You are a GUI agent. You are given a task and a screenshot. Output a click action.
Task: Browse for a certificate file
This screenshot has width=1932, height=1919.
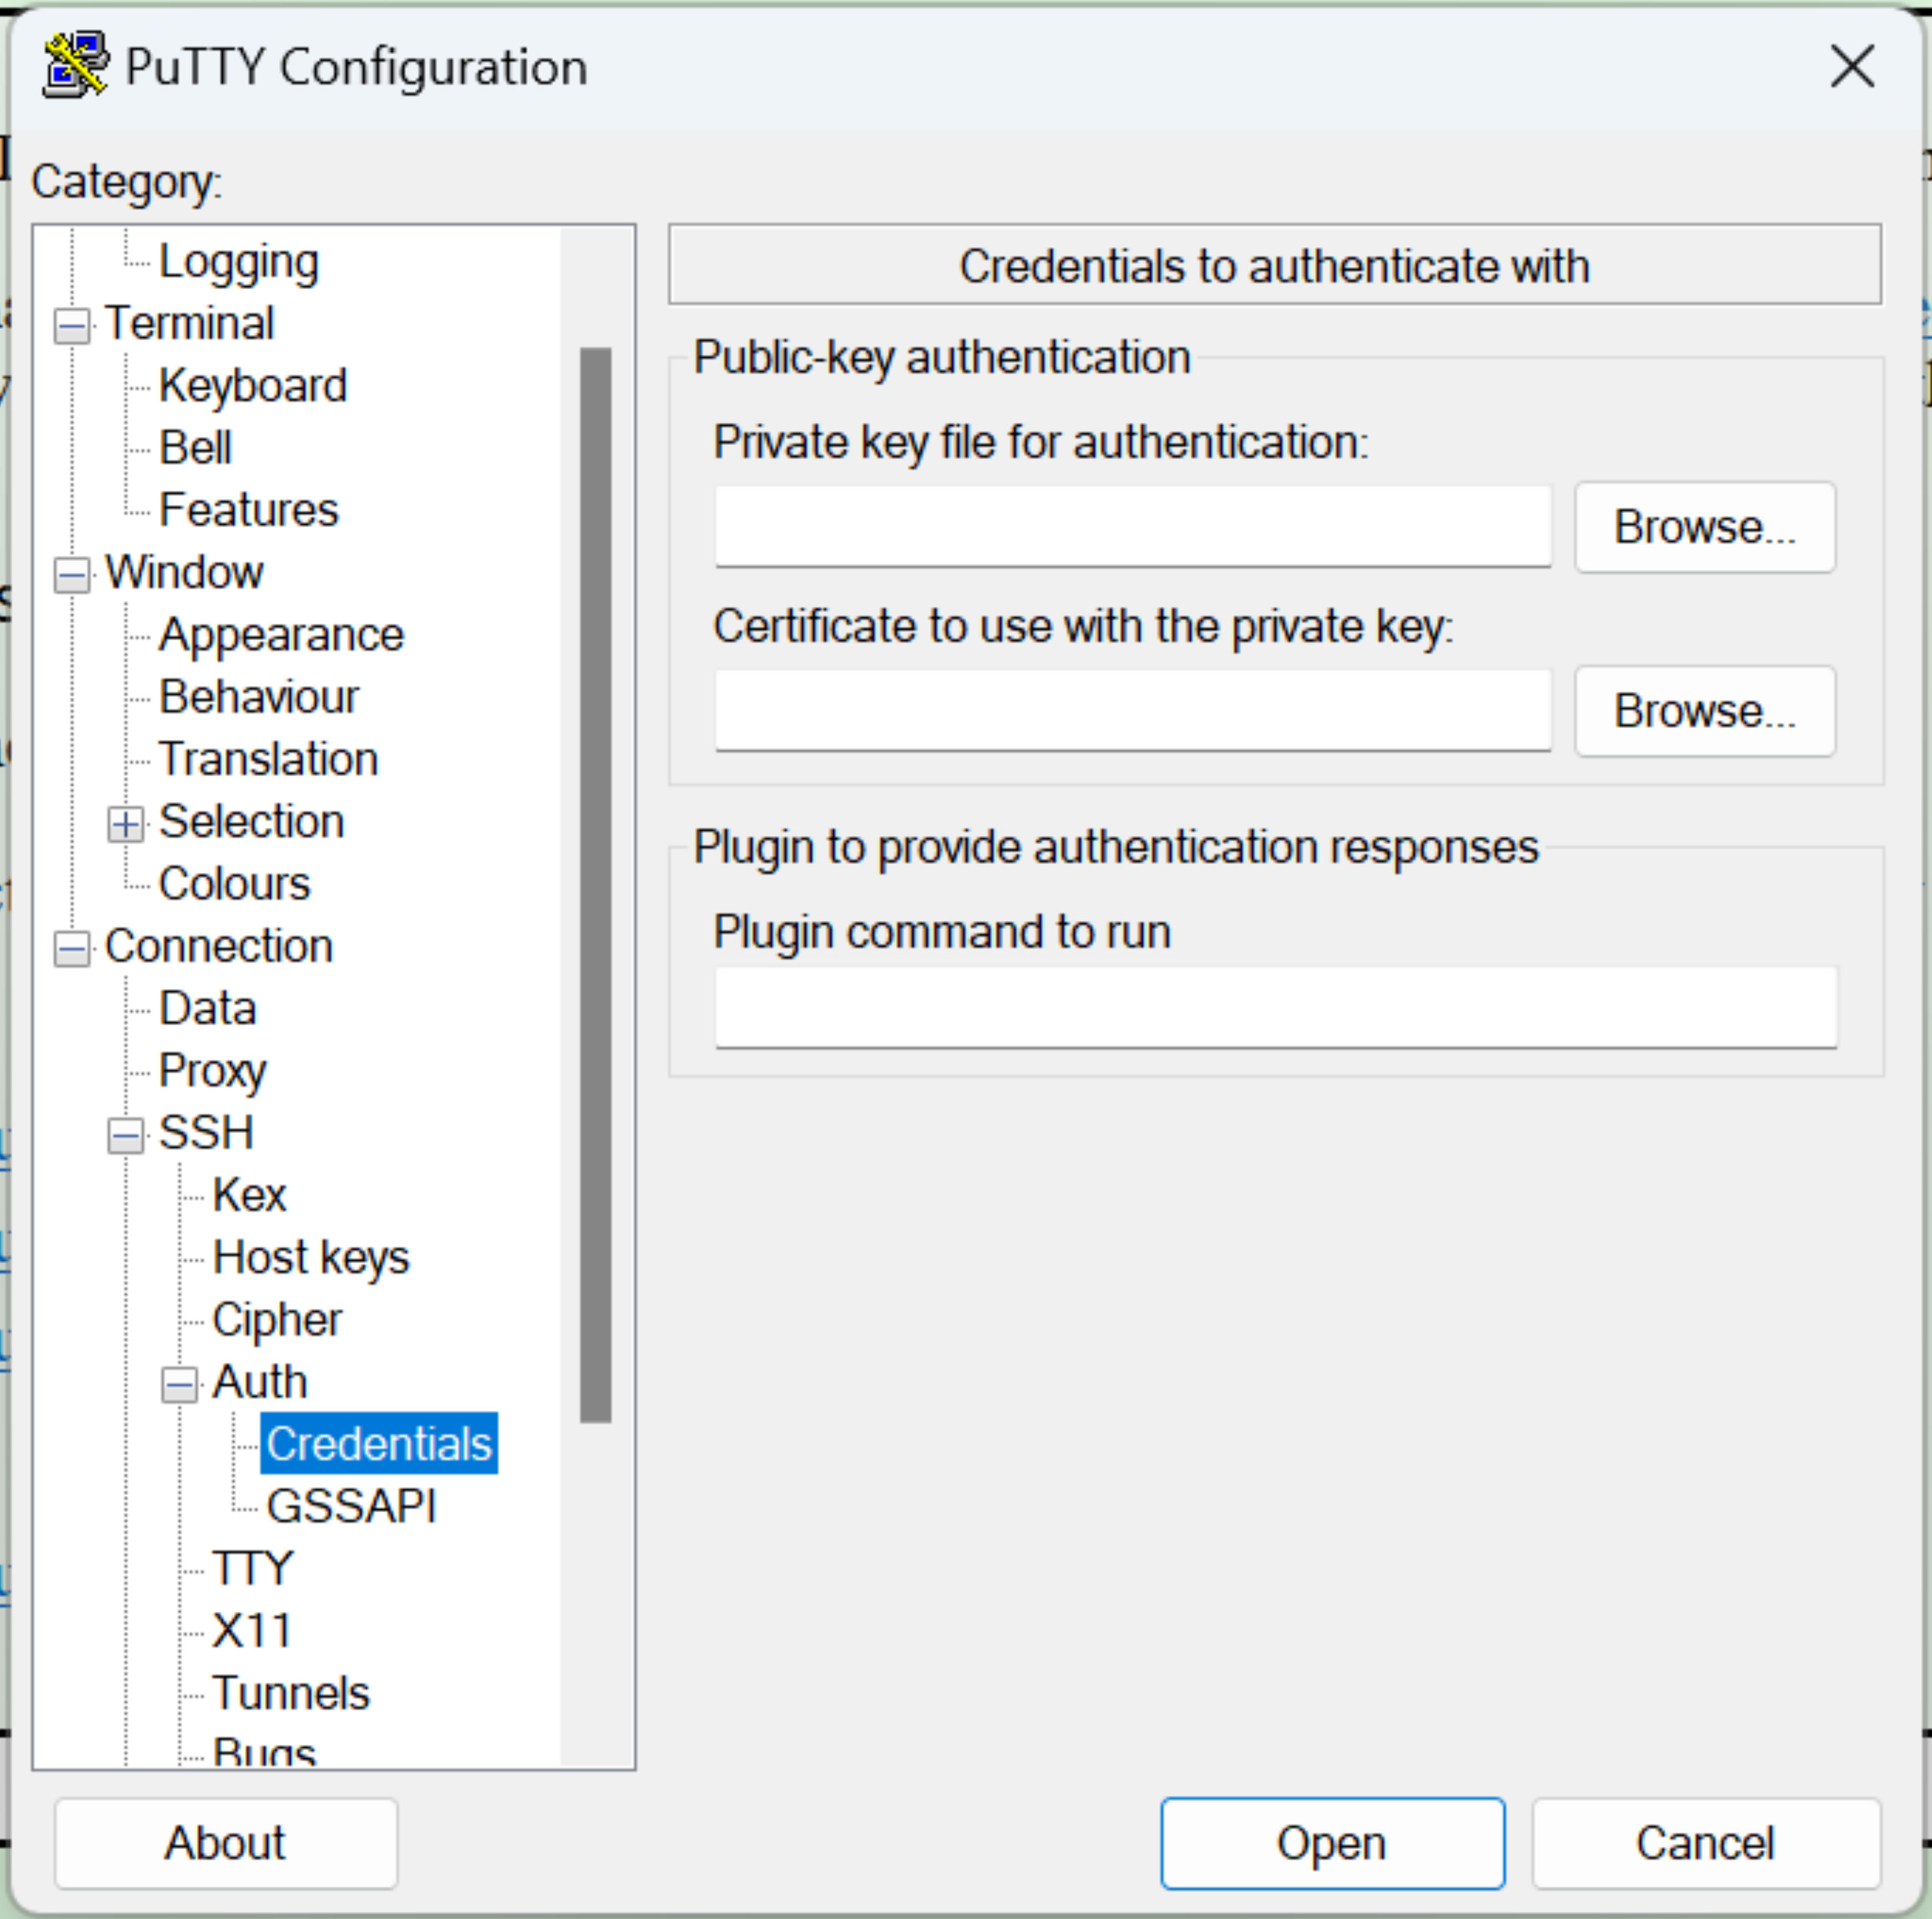pos(1703,710)
